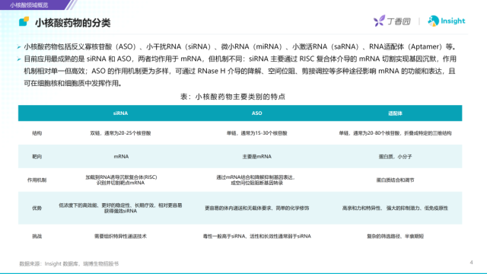This screenshot has width=487, height=274.
Task: Select the 靶向 row label
Action: click(x=37, y=157)
